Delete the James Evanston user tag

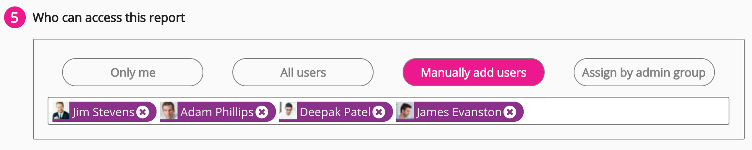pyautogui.click(x=510, y=112)
